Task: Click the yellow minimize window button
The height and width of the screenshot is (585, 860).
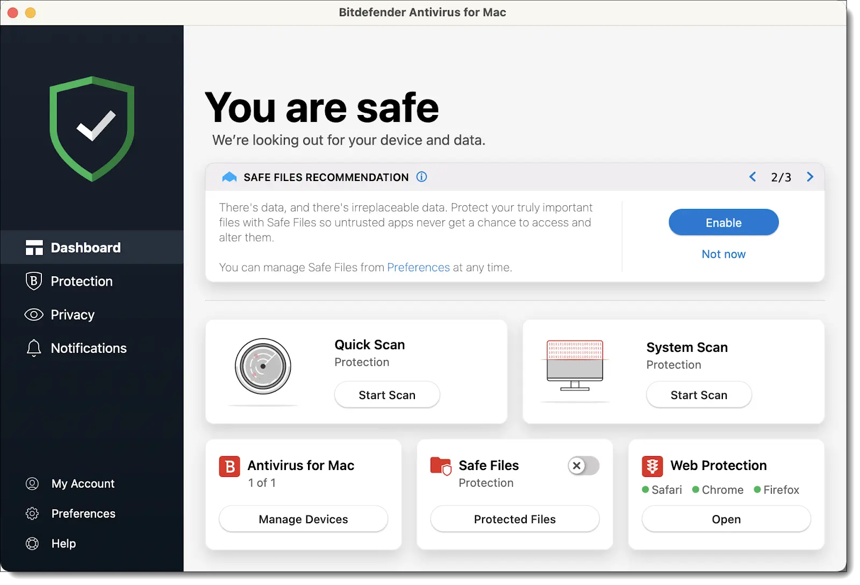Action: pyautogui.click(x=31, y=12)
